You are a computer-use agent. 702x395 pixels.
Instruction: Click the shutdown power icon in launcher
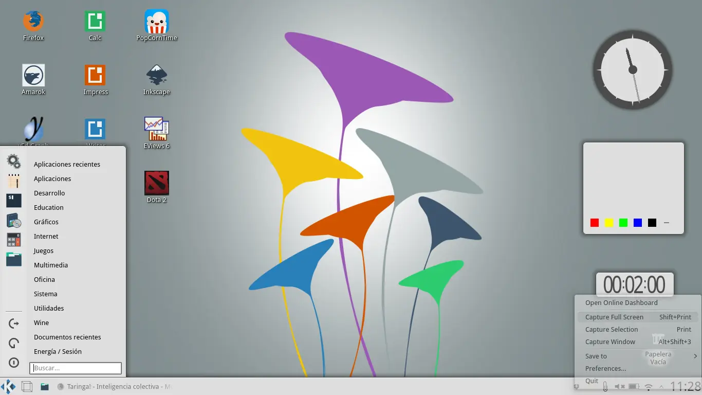14,363
